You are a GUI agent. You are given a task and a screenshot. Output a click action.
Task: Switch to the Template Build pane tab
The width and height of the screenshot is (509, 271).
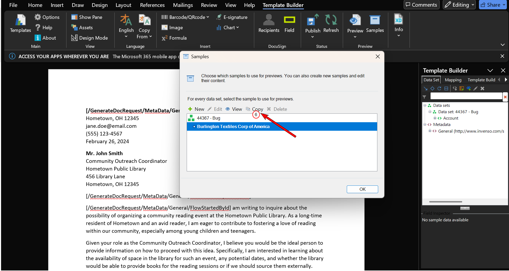(481, 80)
